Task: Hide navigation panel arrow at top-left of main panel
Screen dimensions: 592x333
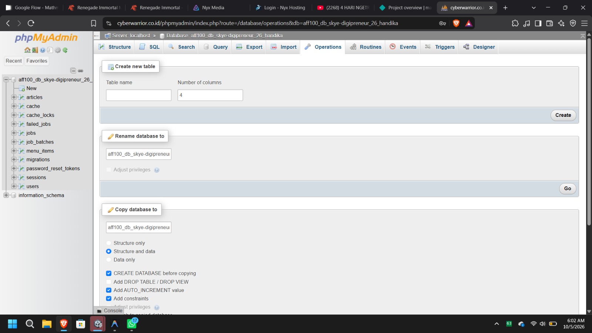Action: 97,36
